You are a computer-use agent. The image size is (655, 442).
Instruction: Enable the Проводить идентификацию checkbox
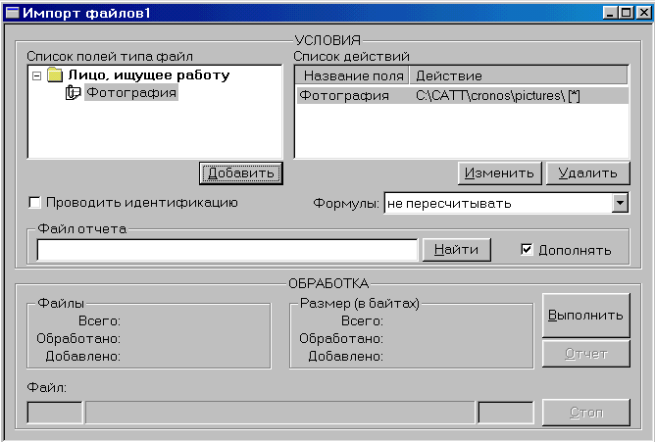click(34, 203)
